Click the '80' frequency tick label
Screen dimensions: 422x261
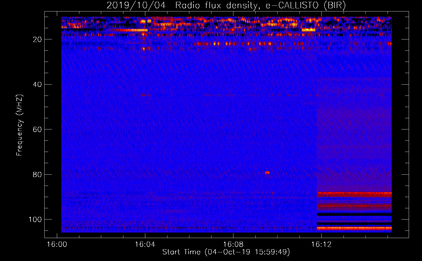pos(37,174)
